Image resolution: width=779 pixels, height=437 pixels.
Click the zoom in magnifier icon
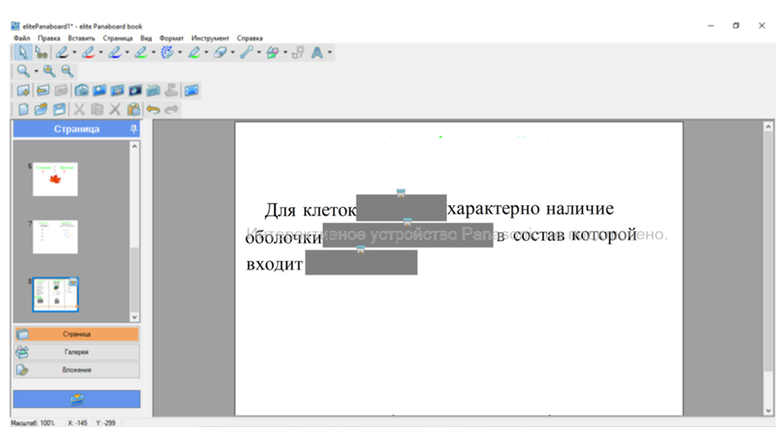coord(49,71)
